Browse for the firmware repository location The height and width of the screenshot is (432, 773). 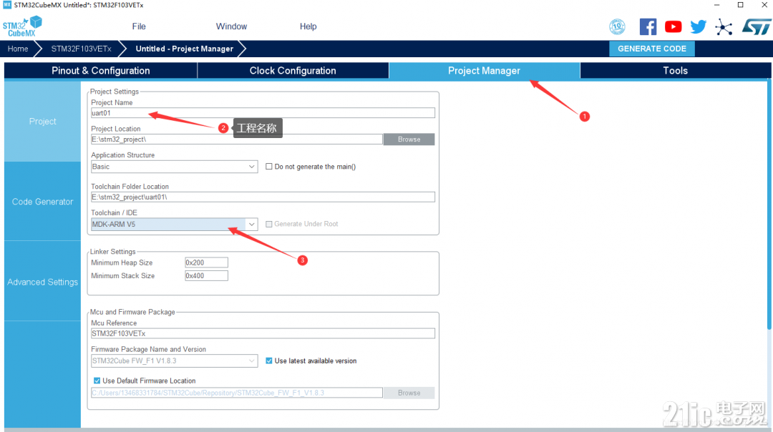(409, 393)
